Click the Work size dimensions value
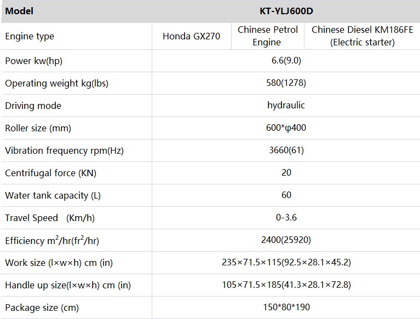The height and width of the screenshot is (319, 420). click(x=286, y=262)
